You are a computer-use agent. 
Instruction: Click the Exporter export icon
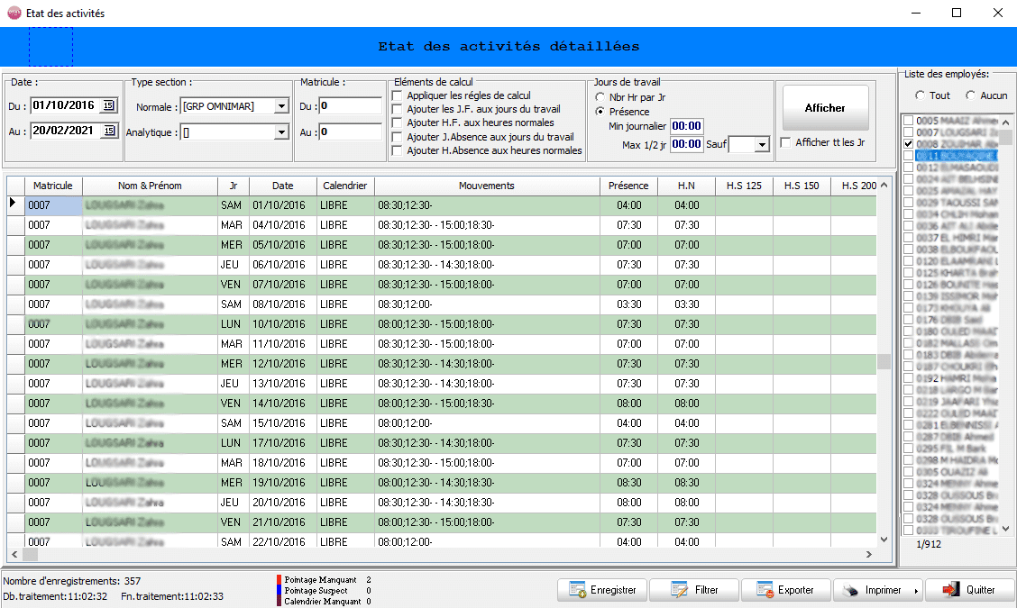tap(765, 590)
